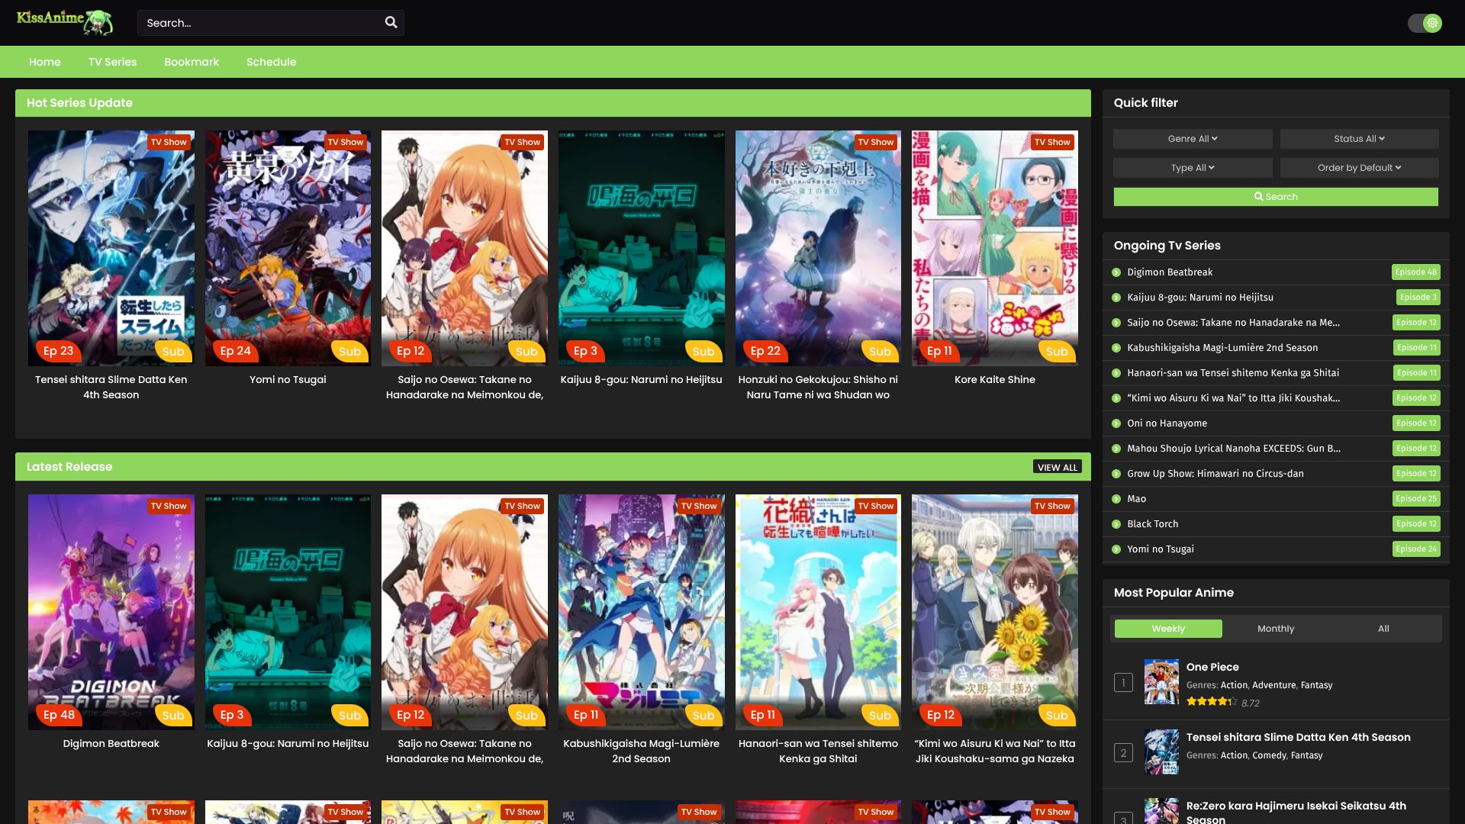1465x824 pixels.
Task: Click the bullet icon next to Black Torch
Action: click(1116, 524)
